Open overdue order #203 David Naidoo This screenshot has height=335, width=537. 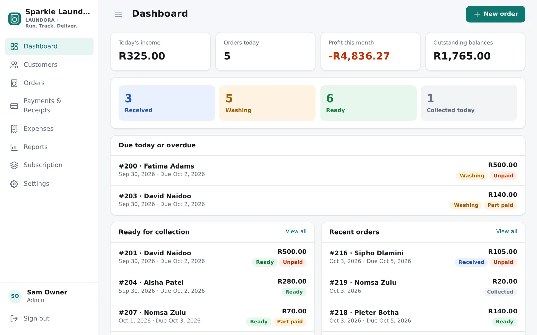click(x=318, y=200)
